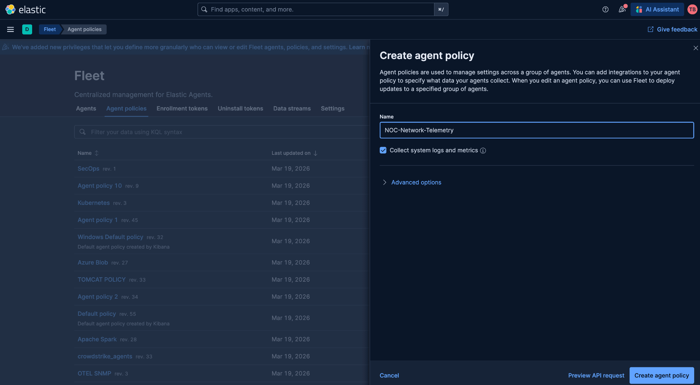Screen dimensions: 700x385
Task: Click the Cancel button
Action: tap(389, 375)
